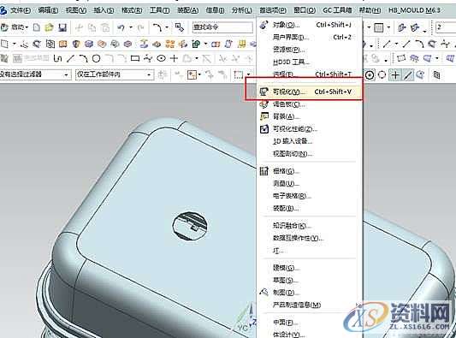The width and height of the screenshot is (456, 338).
Task: Toggle the intersection snap plus icon
Action: [395, 75]
